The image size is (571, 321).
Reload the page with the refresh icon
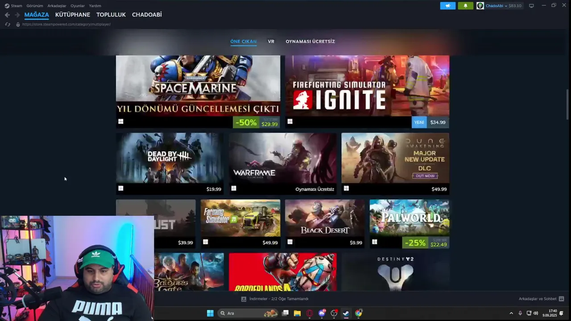click(7, 24)
